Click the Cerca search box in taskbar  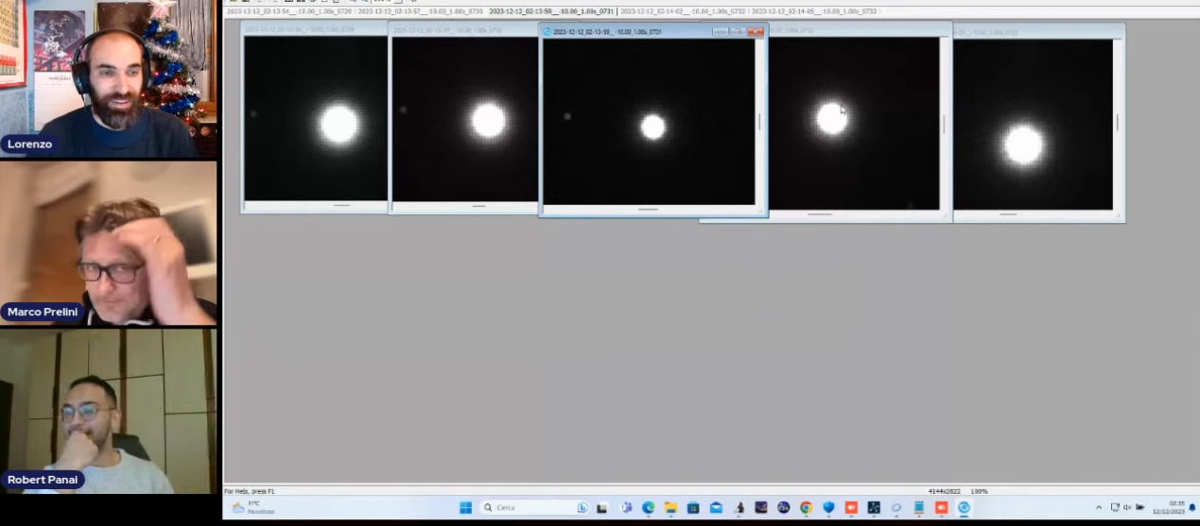click(530, 508)
